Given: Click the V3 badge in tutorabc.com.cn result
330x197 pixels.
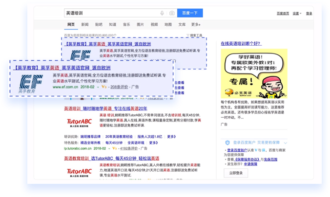Looking at the screenshot, I should [114, 148].
